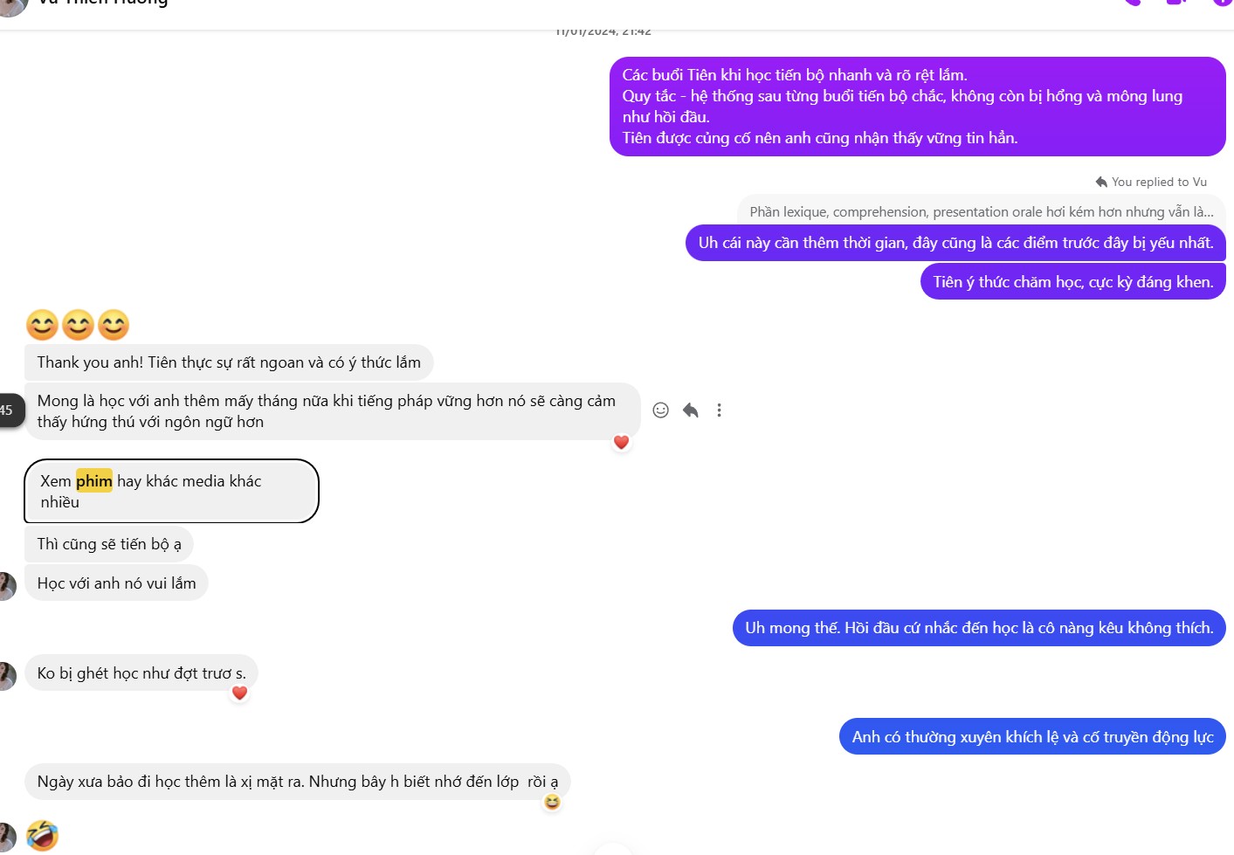Click the highlighted word 'phim'
The image size is (1234, 855).
coord(94,481)
